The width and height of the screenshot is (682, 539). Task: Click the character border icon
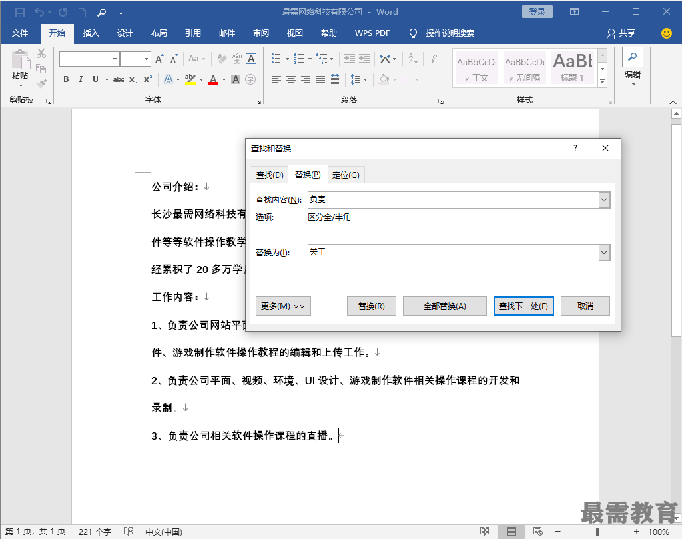[251, 58]
